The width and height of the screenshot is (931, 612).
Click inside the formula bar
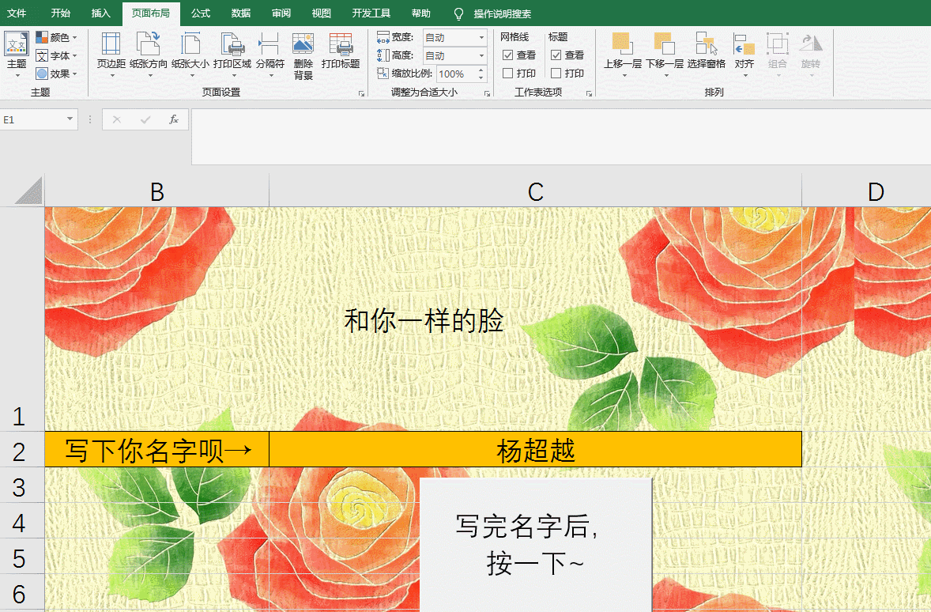(x=561, y=137)
